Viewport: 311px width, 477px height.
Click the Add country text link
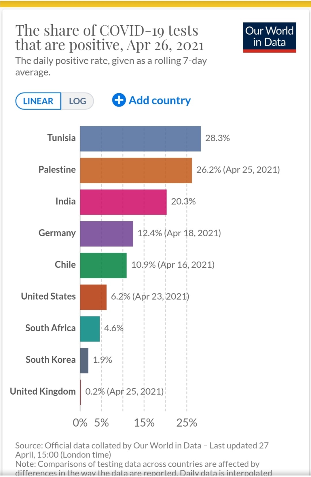[160, 100]
